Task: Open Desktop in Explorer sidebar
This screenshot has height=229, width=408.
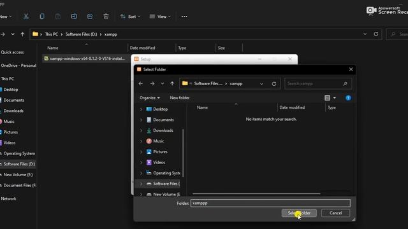Action: pos(11,89)
